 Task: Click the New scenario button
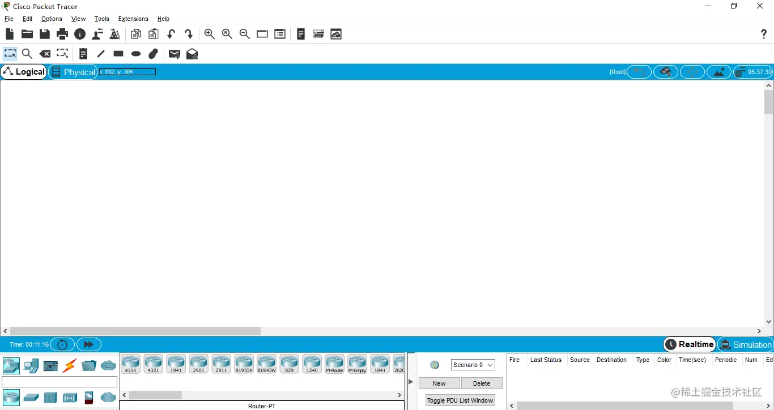(439, 383)
